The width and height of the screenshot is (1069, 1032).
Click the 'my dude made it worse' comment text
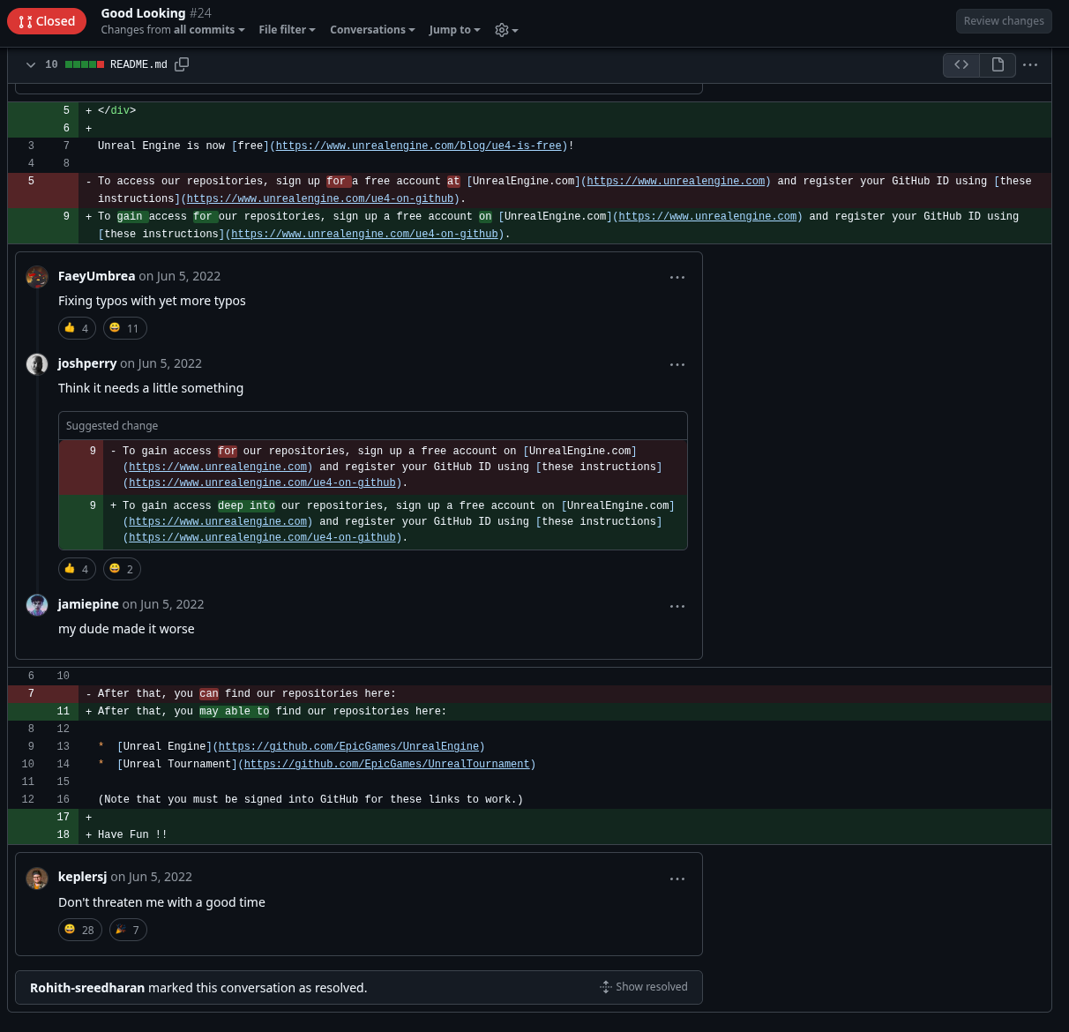click(126, 629)
